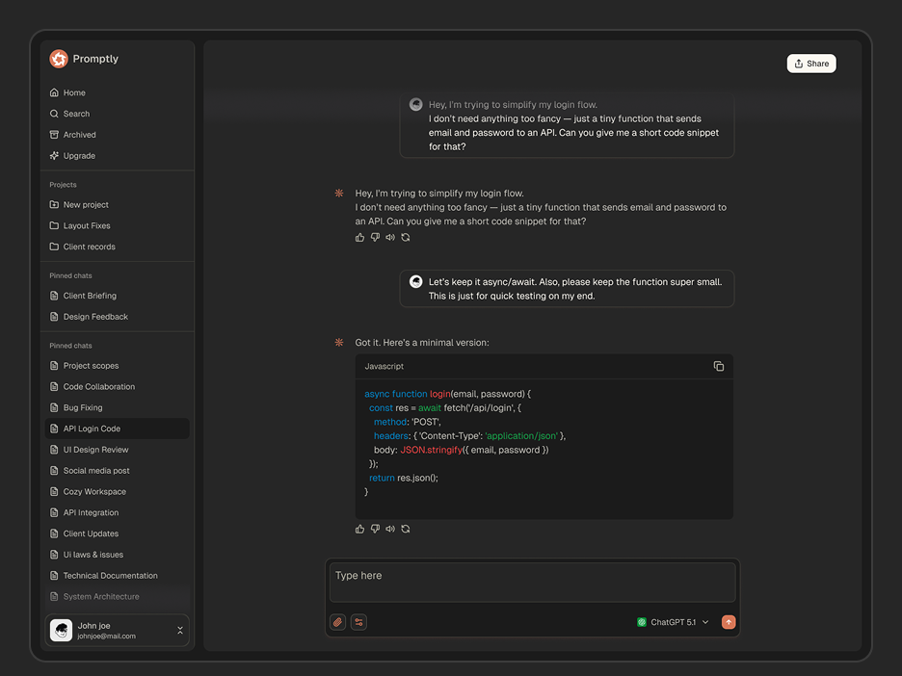Click the 'async function login' code line

click(x=447, y=394)
